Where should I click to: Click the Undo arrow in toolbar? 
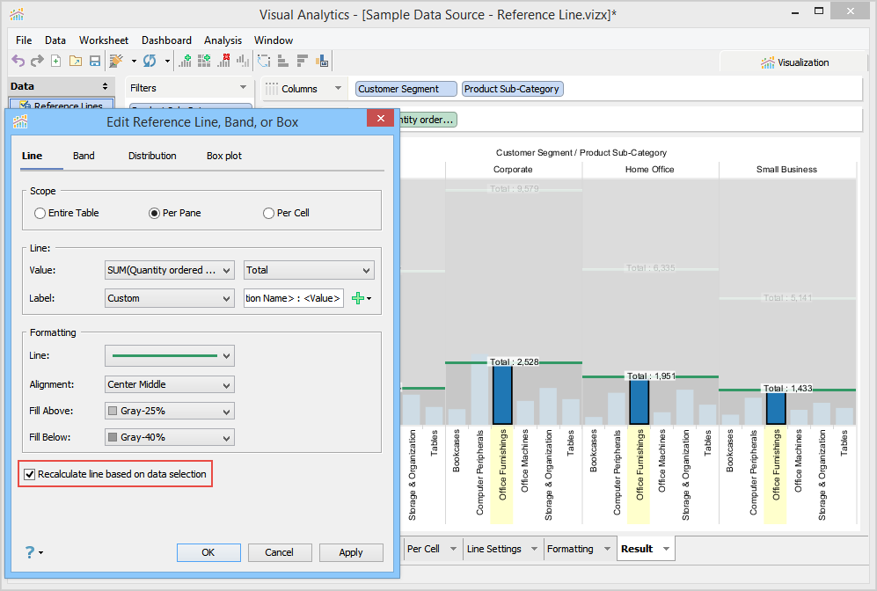18,61
